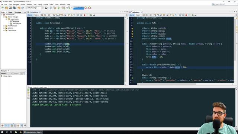Close the Navigator panel tab
Screen dimensions: 238x134
tap(9, 71)
